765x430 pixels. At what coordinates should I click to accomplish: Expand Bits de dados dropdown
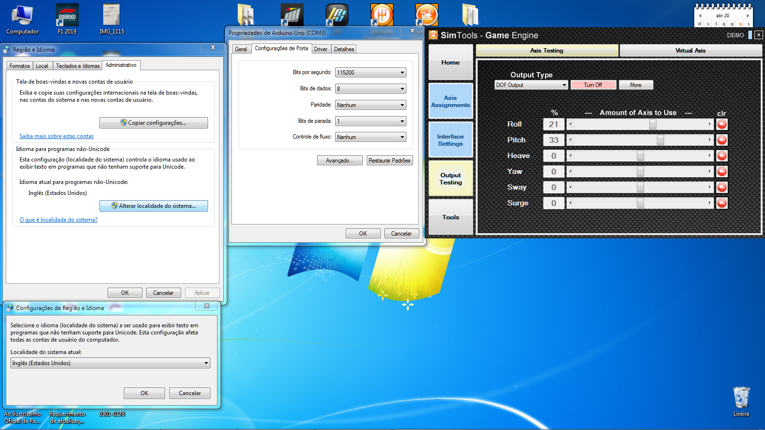tap(371, 89)
